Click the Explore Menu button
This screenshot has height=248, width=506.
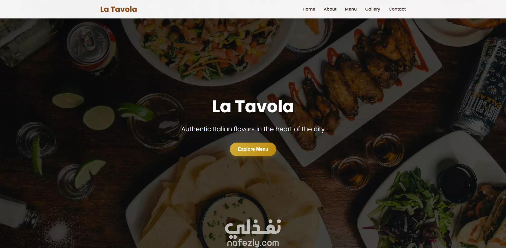tap(253, 149)
